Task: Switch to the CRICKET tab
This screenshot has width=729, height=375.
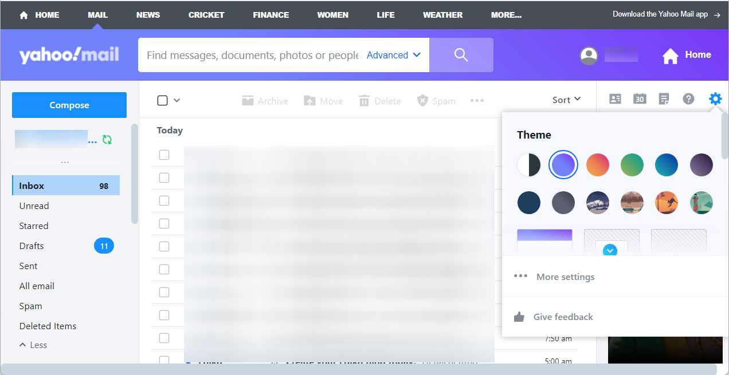Action: 206,15
